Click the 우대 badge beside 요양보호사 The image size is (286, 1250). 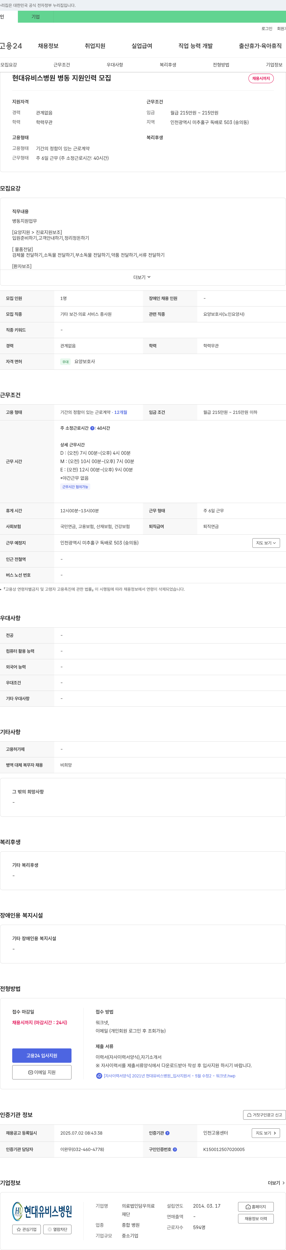tap(66, 362)
